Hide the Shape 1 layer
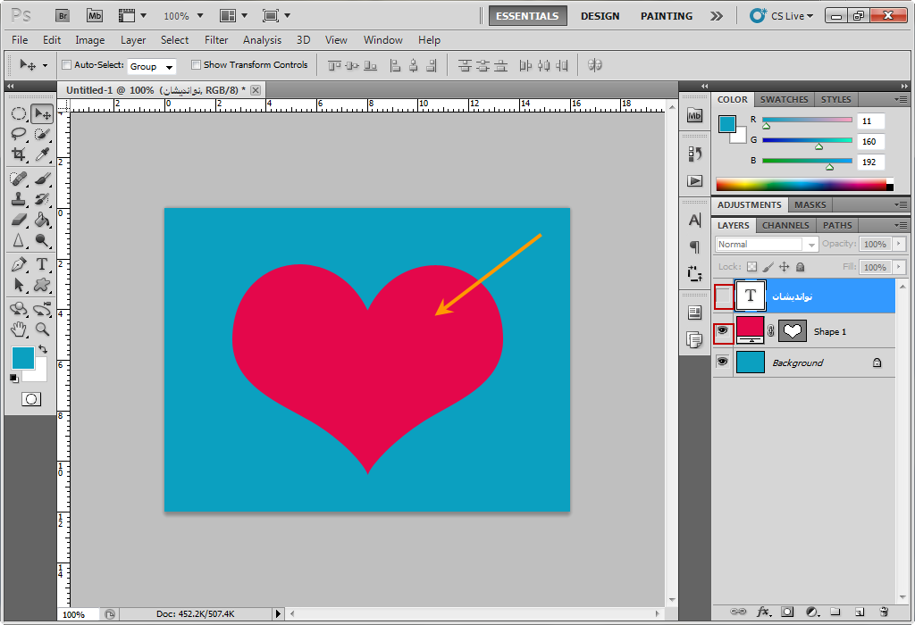915x625 pixels. [x=723, y=331]
